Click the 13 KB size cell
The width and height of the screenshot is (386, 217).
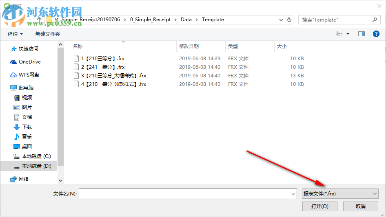[x=297, y=75]
